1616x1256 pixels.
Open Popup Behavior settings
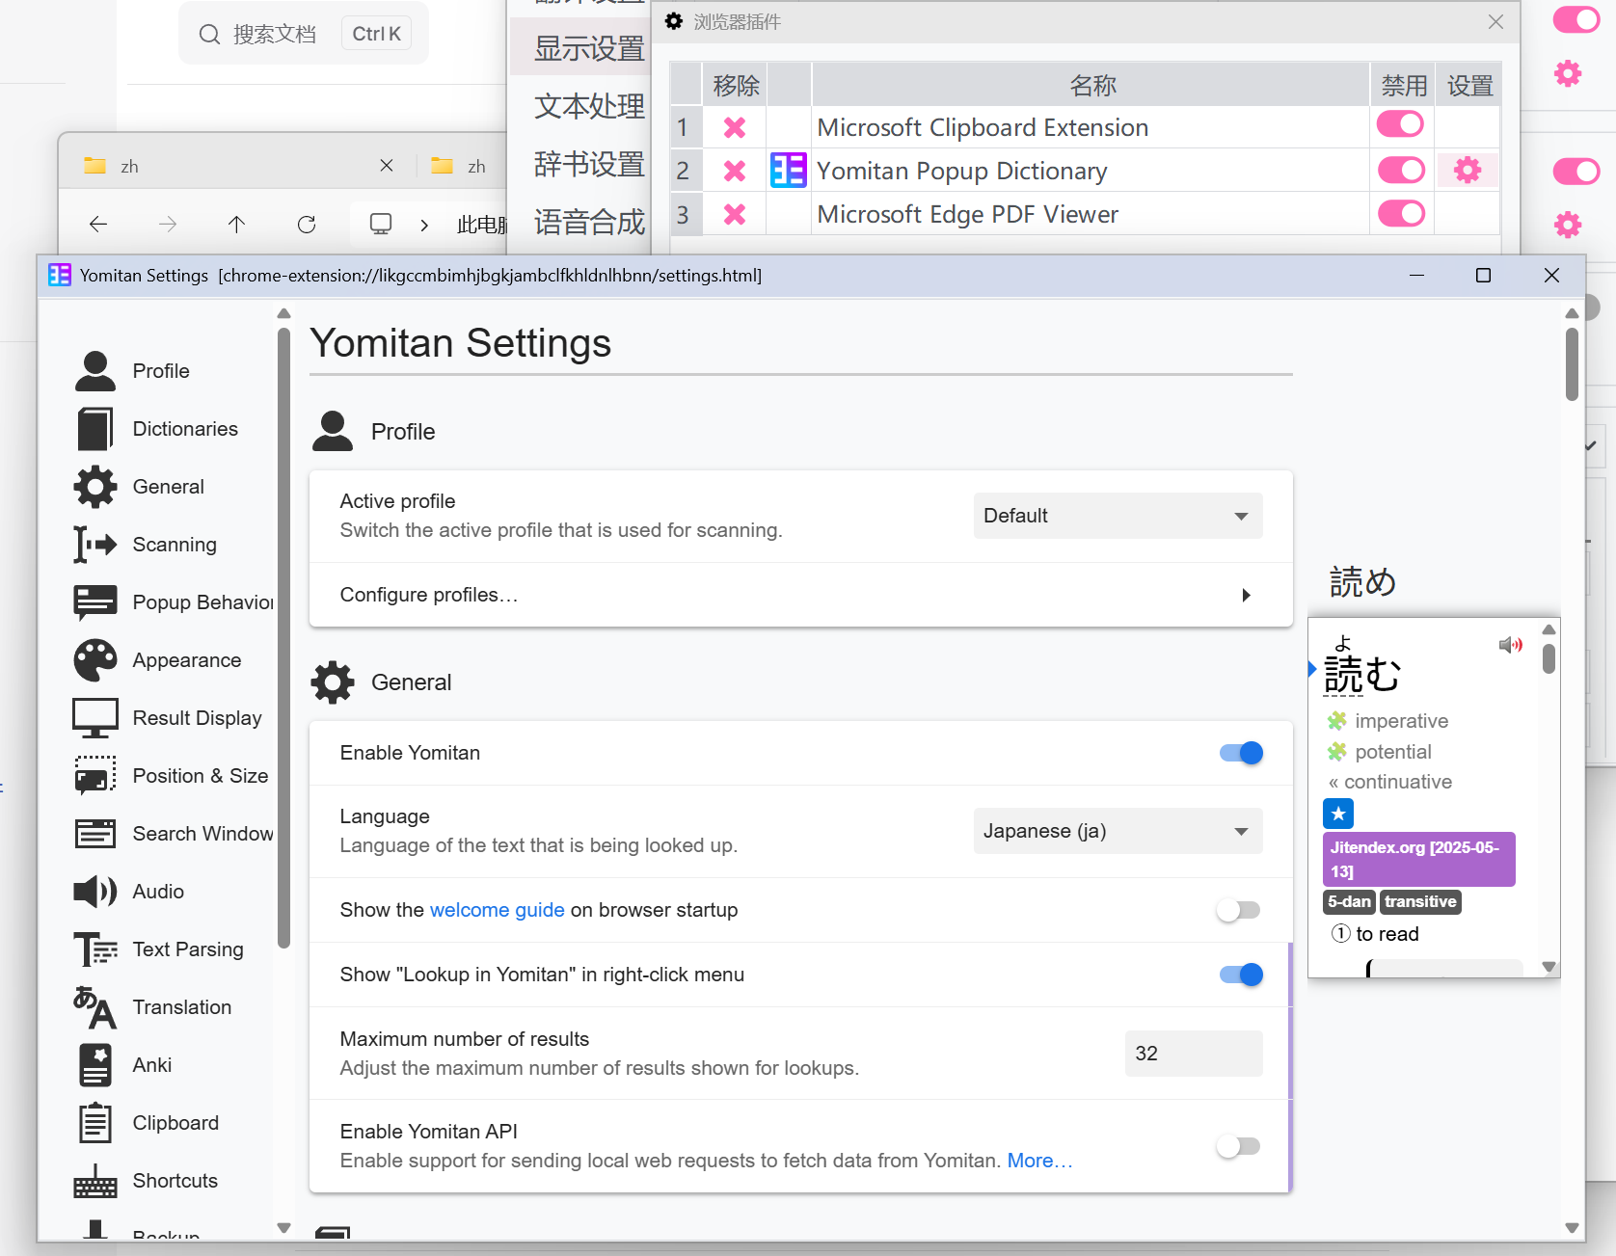coord(174,602)
